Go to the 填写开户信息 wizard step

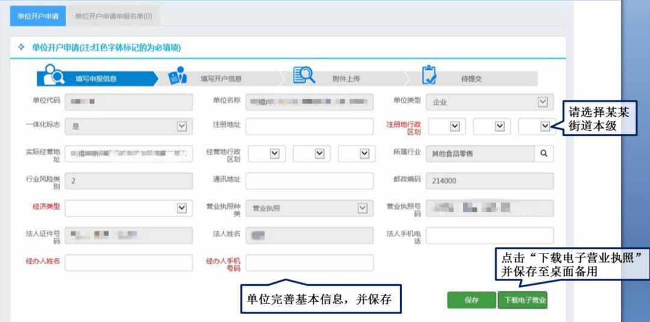coord(220,79)
